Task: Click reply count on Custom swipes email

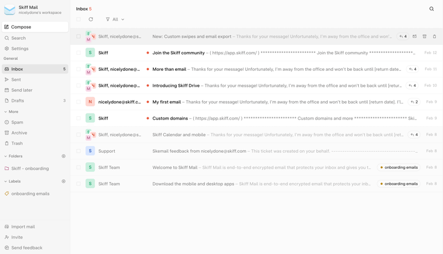Action: point(403,37)
